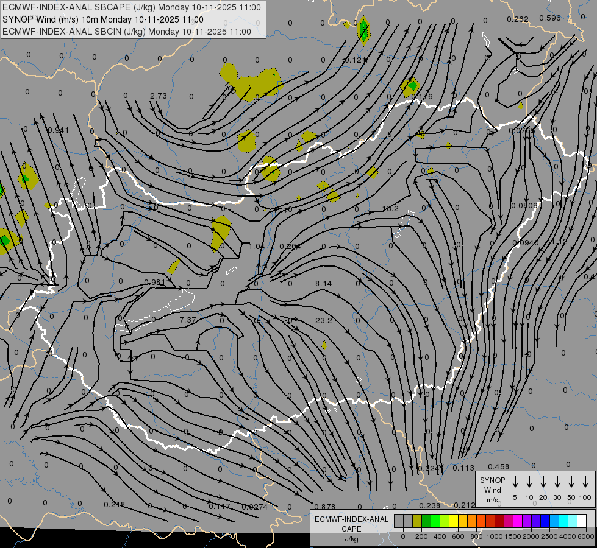Click the map value 0.941
This screenshot has width=597, height=548.
tap(59, 130)
